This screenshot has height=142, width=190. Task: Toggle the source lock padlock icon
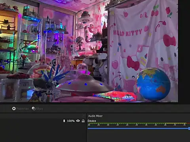(x=83, y=121)
